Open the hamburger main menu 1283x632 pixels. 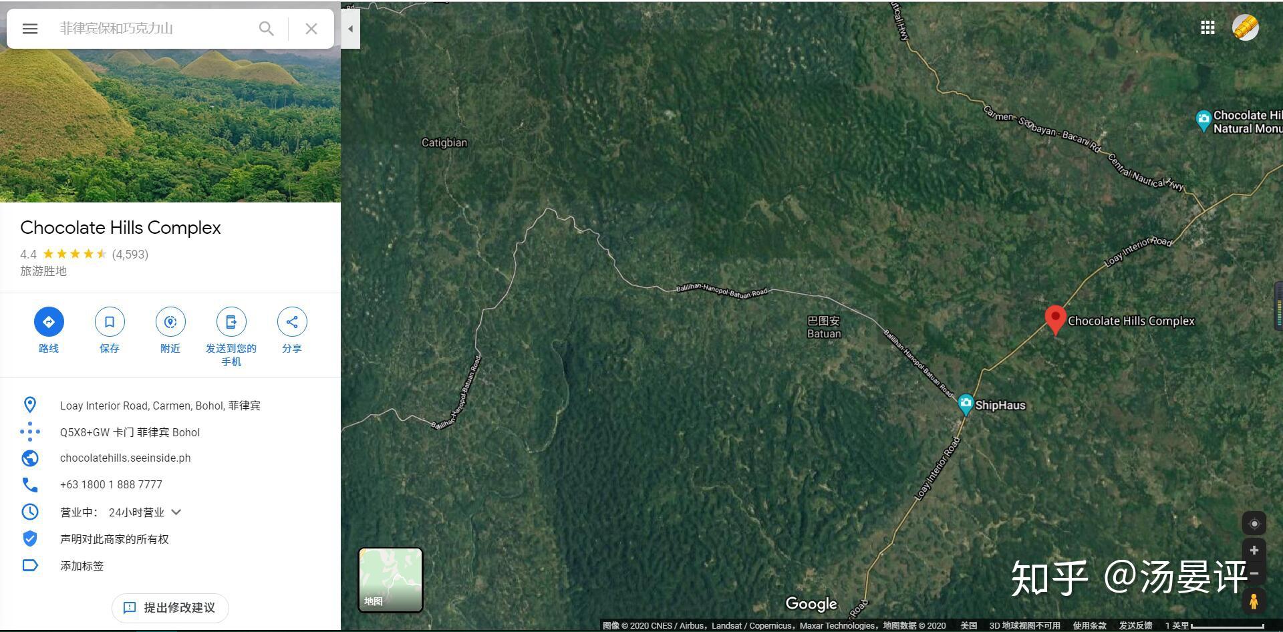point(30,29)
